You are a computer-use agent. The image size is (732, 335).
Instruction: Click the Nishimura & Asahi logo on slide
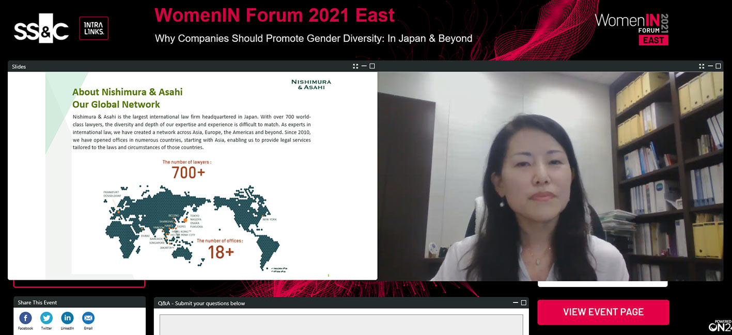tap(311, 85)
